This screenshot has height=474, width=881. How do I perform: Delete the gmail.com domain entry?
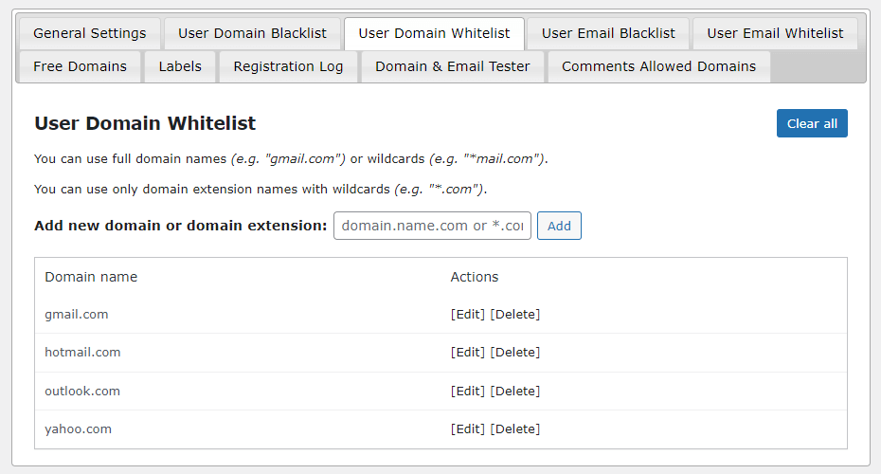515,315
